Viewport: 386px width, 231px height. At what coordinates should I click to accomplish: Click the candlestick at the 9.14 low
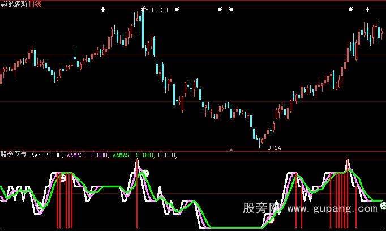[x=259, y=143]
